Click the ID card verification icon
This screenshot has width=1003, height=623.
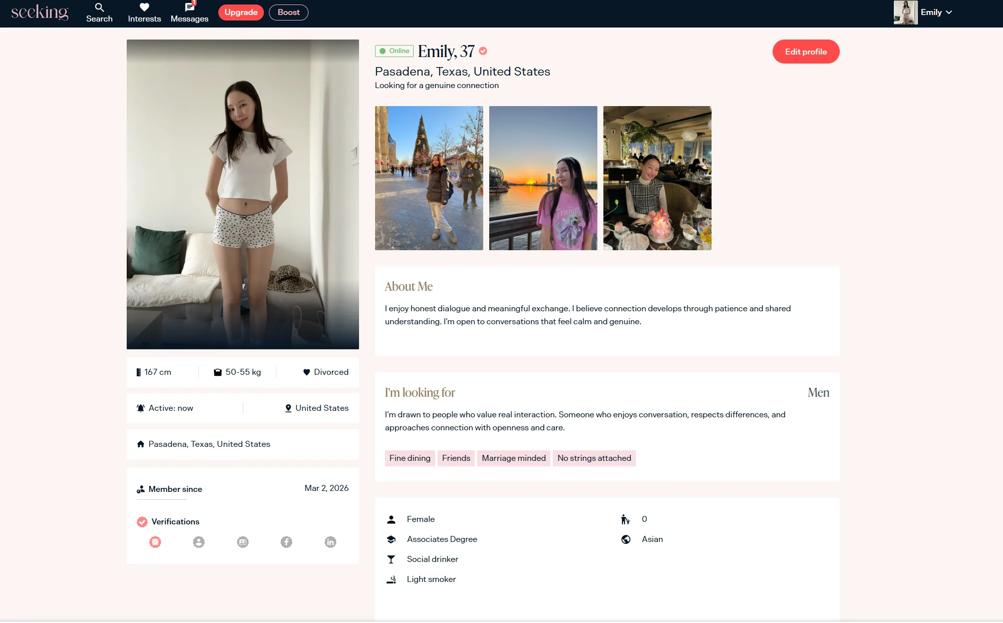click(243, 542)
